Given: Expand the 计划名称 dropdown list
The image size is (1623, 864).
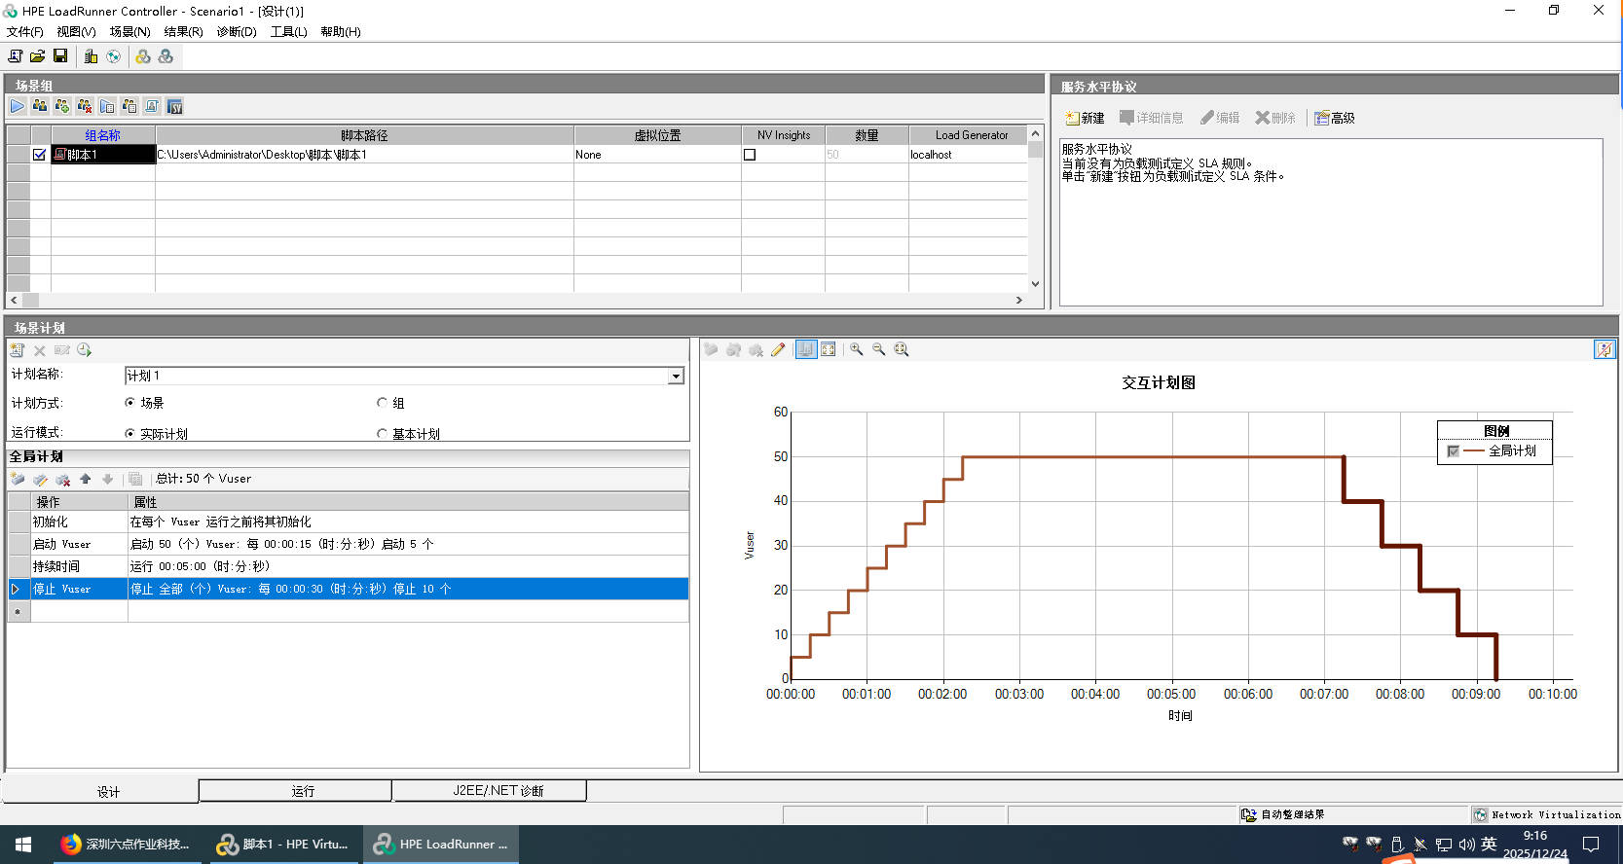Looking at the screenshot, I should click(x=676, y=377).
